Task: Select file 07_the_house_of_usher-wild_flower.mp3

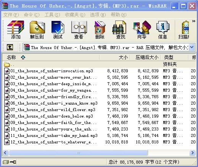Action: tap(99, 110)
